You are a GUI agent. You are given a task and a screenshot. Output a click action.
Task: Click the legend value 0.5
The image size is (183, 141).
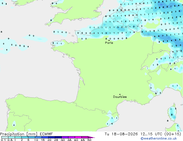click(x=10, y=140)
